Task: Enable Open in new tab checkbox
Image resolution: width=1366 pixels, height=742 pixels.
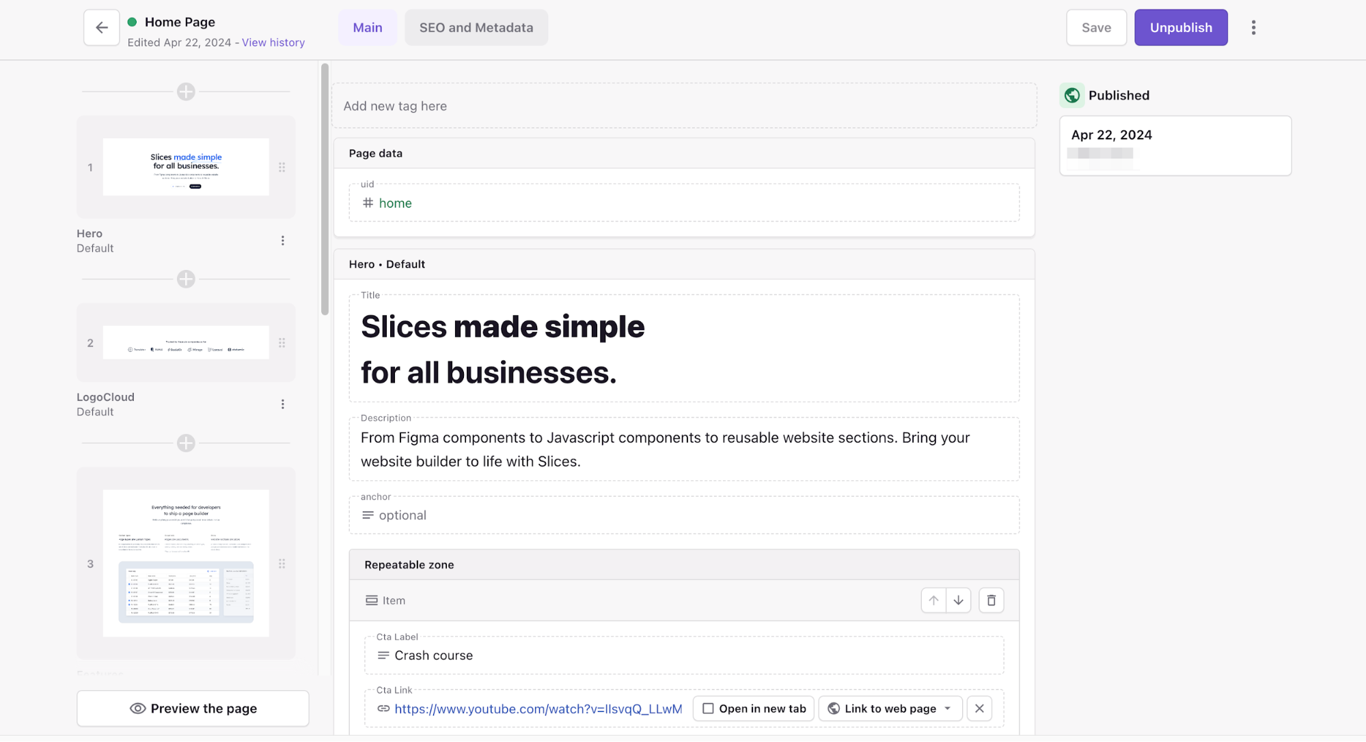Action: [709, 709]
